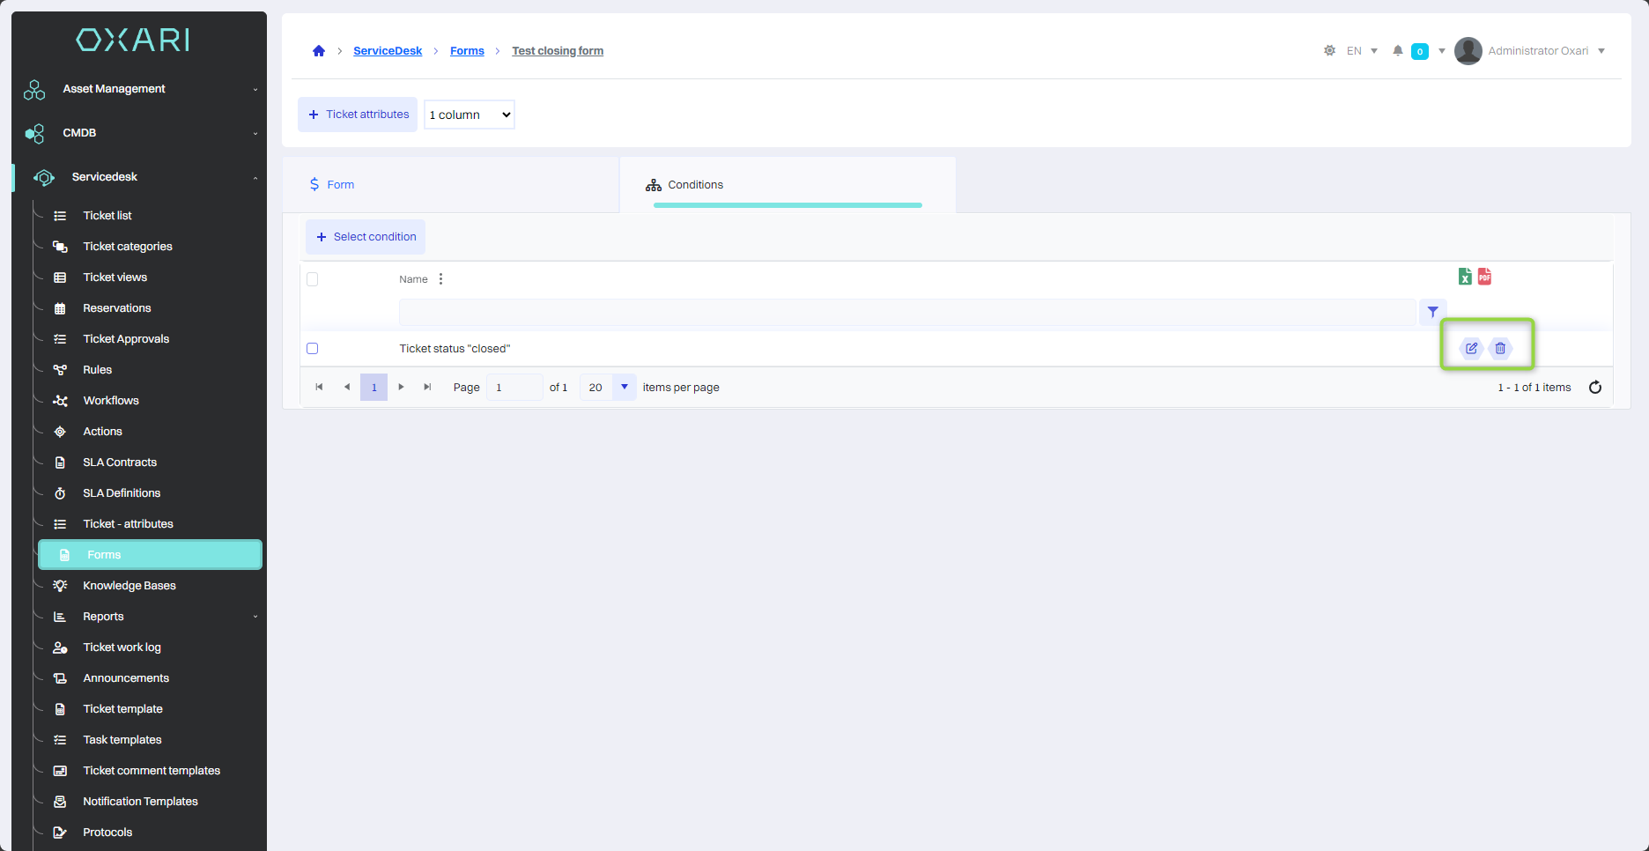The height and width of the screenshot is (851, 1649).
Task: Click the Ticket attributes button
Action: click(358, 115)
